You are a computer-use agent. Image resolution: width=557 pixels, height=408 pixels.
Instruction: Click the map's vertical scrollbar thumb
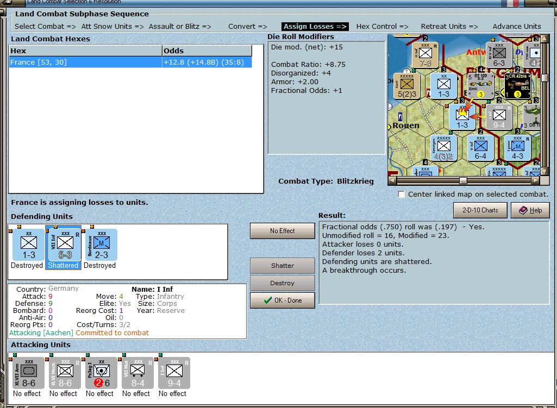544,78
